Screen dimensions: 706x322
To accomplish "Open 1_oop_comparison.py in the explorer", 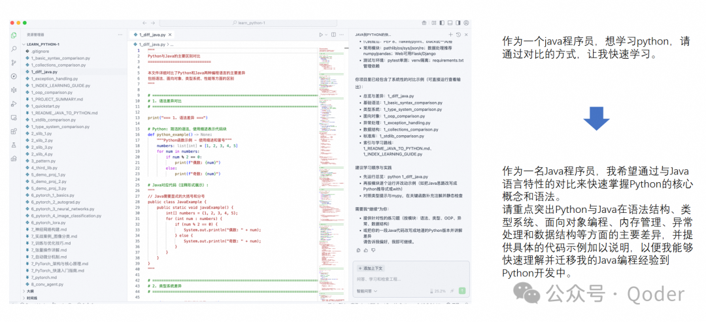I will pyautogui.click(x=52, y=92).
